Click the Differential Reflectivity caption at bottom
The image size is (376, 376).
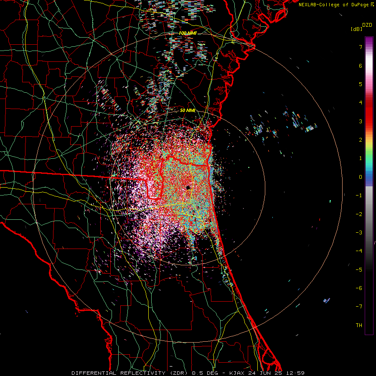point(188,373)
